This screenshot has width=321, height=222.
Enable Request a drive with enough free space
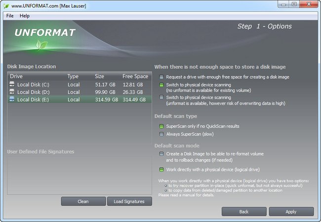[x=161, y=77]
